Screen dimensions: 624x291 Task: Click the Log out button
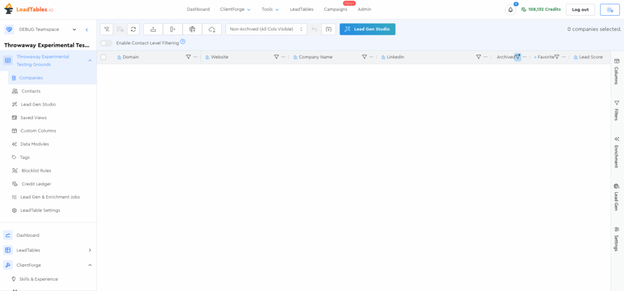pyautogui.click(x=580, y=10)
